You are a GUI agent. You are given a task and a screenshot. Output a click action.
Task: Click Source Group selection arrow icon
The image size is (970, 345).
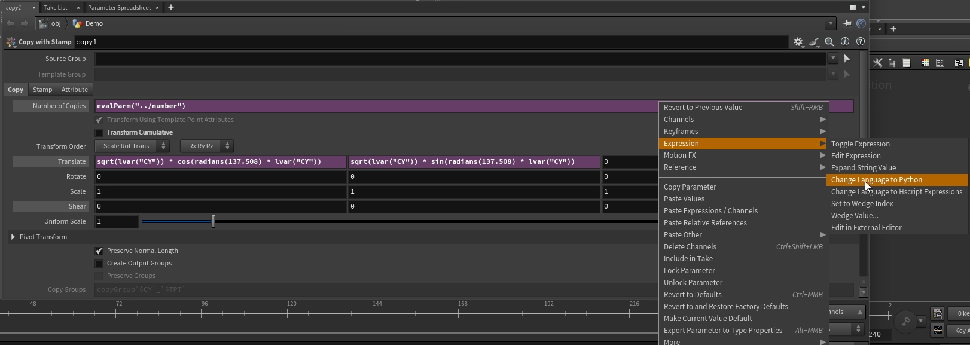pos(847,59)
